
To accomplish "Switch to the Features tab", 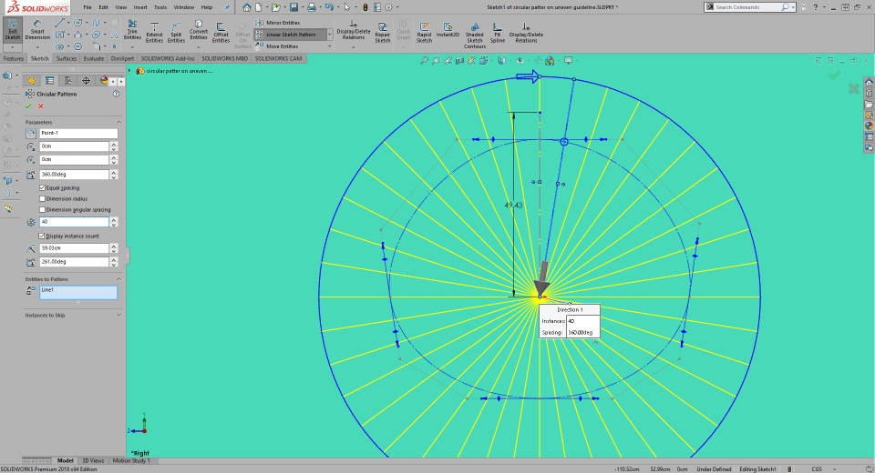I will pos(14,58).
